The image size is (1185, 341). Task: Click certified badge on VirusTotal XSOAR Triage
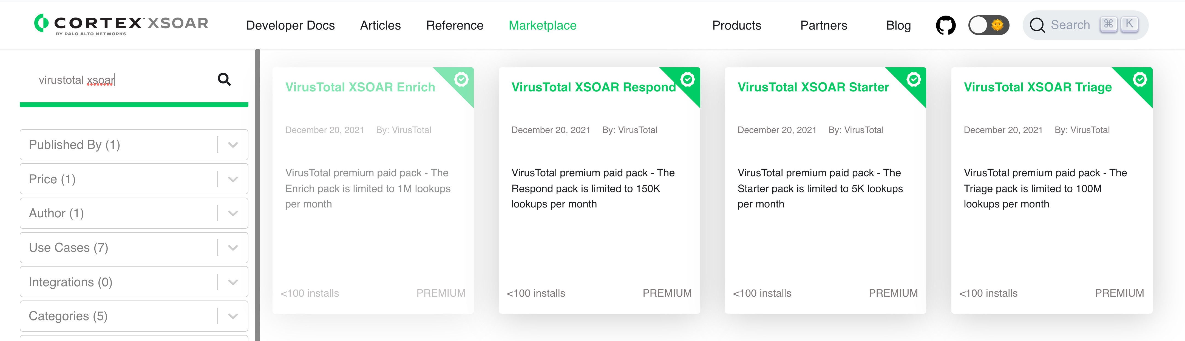(x=1140, y=79)
